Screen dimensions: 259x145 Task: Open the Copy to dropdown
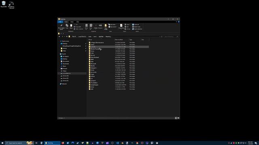[x=91, y=27]
